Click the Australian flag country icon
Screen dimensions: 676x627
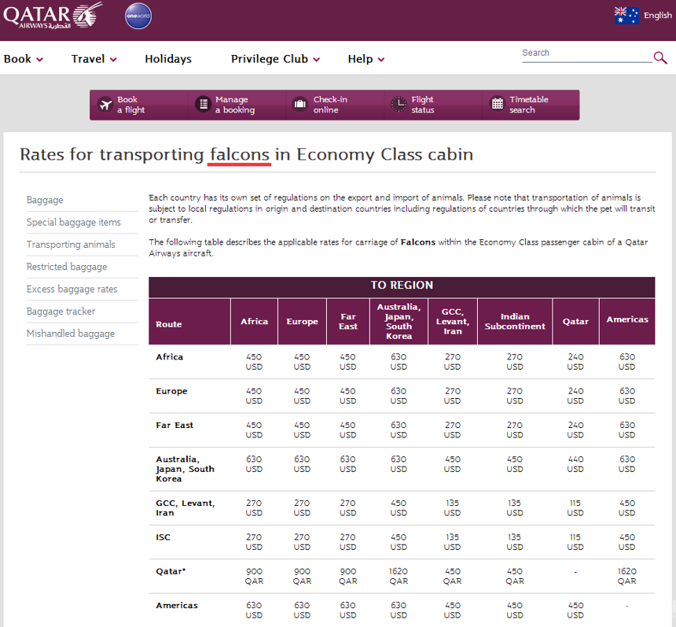(626, 16)
